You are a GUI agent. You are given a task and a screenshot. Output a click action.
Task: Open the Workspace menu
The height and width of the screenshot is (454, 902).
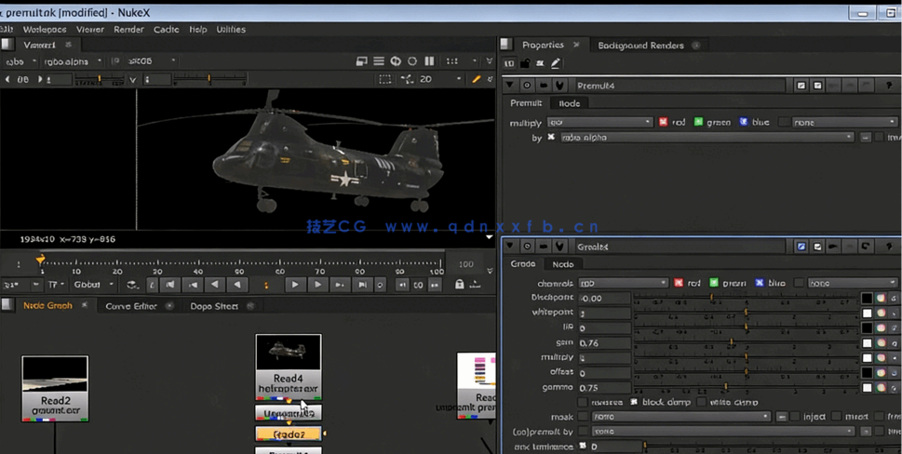[45, 30]
